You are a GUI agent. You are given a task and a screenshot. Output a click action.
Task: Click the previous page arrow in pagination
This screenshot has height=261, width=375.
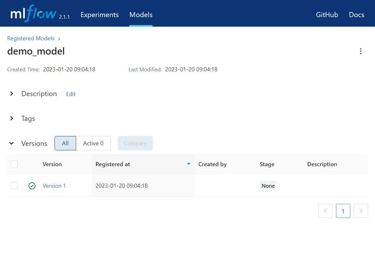[x=325, y=211]
